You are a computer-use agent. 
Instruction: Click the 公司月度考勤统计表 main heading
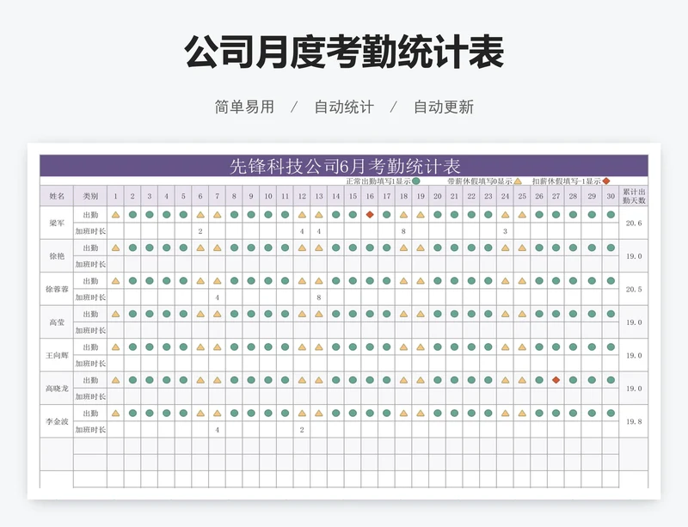tap(344, 52)
